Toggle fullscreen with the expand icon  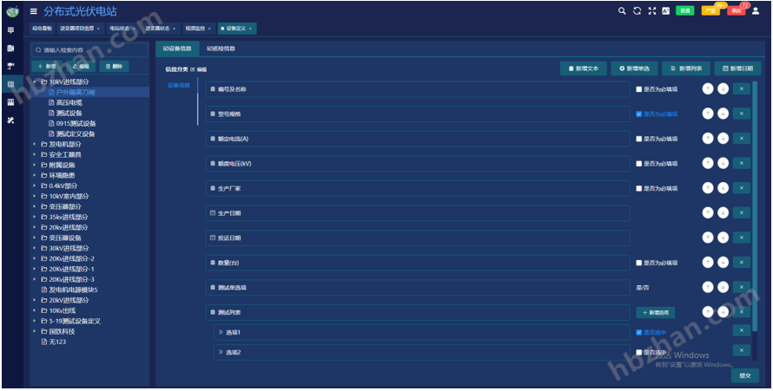(651, 10)
